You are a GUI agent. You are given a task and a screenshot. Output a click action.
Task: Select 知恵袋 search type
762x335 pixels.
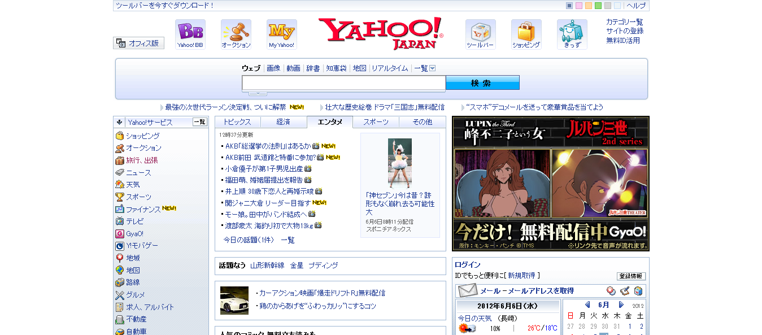click(x=336, y=68)
